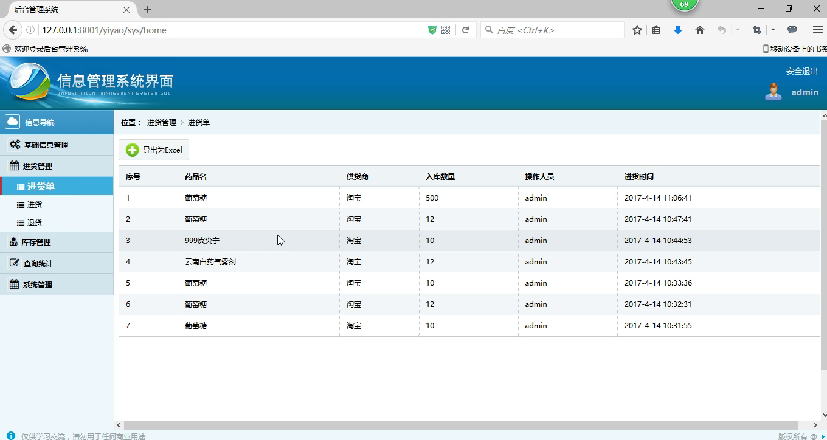Image resolution: width=827 pixels, height=440 pixels.
Task: Click the 进货管理 breadcrumb
Action: click(161, 122)
